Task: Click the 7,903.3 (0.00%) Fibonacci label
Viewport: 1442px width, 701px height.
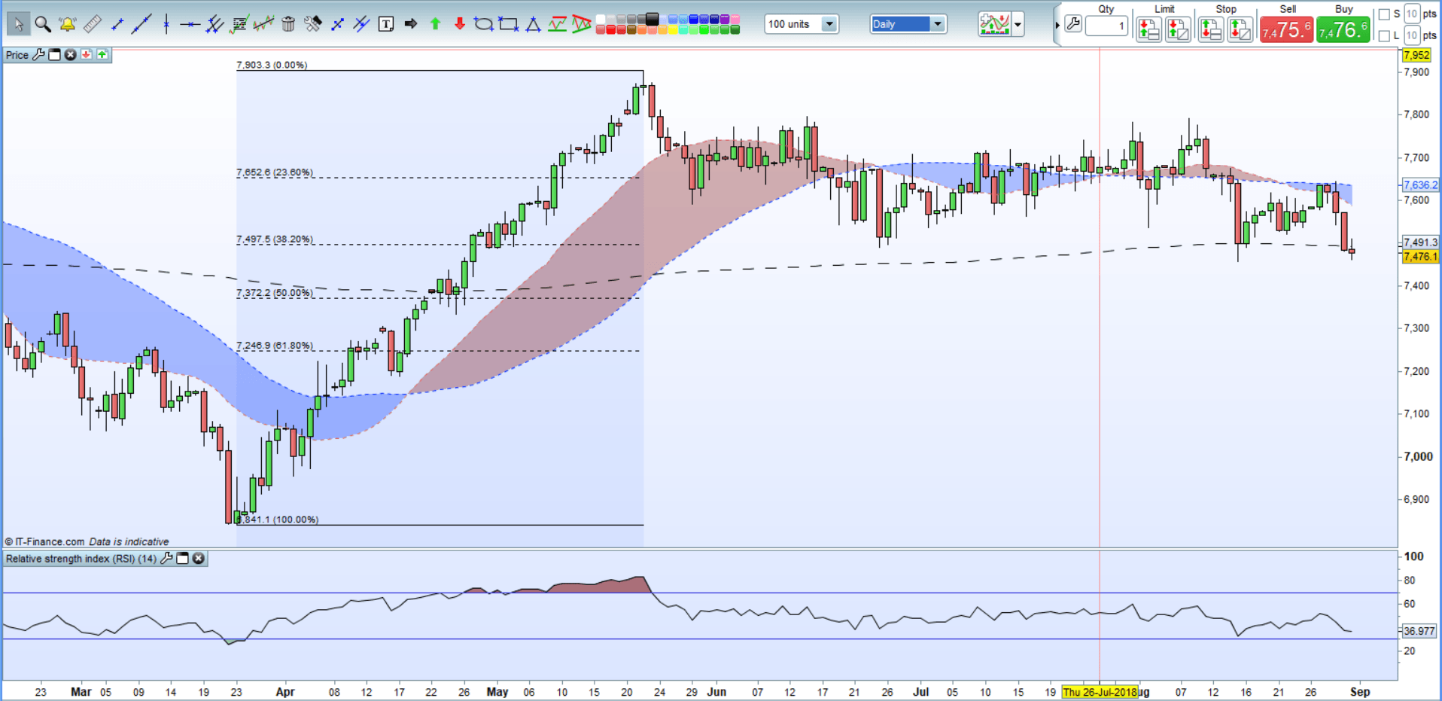Action: point(272,65)
